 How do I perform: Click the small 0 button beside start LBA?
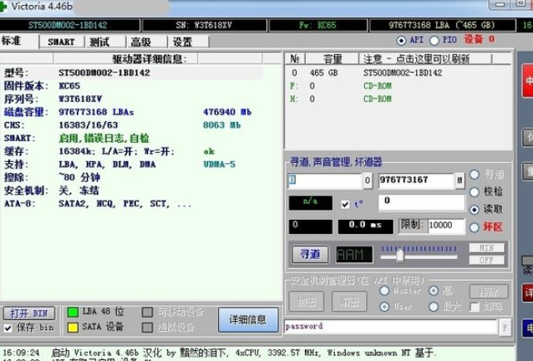pos(368,180)
